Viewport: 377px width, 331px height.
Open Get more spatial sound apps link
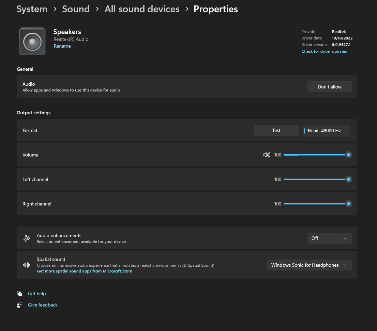point(85,271)
